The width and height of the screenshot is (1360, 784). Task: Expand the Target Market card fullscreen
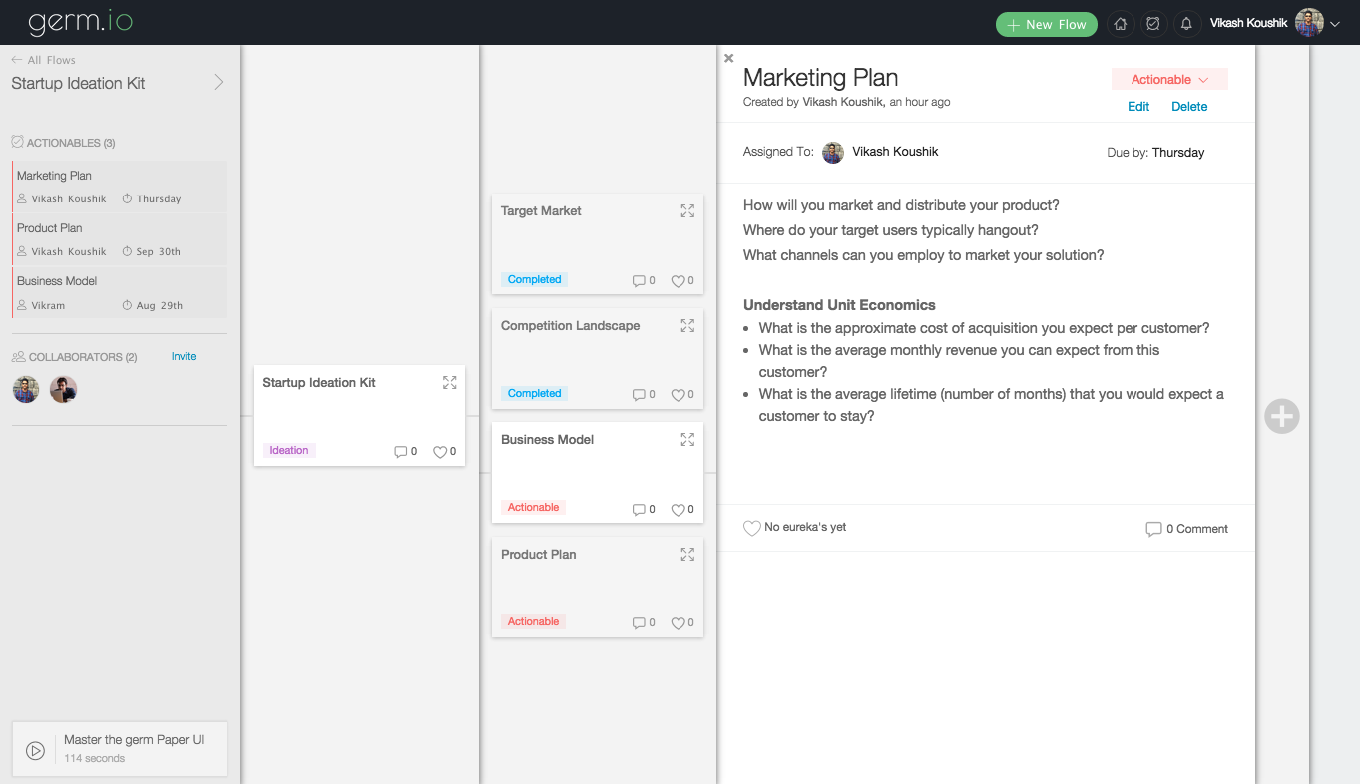click(x=687, y=211)
